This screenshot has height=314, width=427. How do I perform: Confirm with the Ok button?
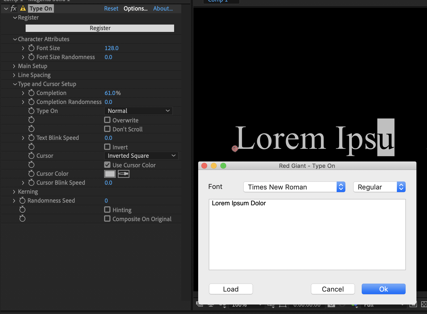point(384,289)
